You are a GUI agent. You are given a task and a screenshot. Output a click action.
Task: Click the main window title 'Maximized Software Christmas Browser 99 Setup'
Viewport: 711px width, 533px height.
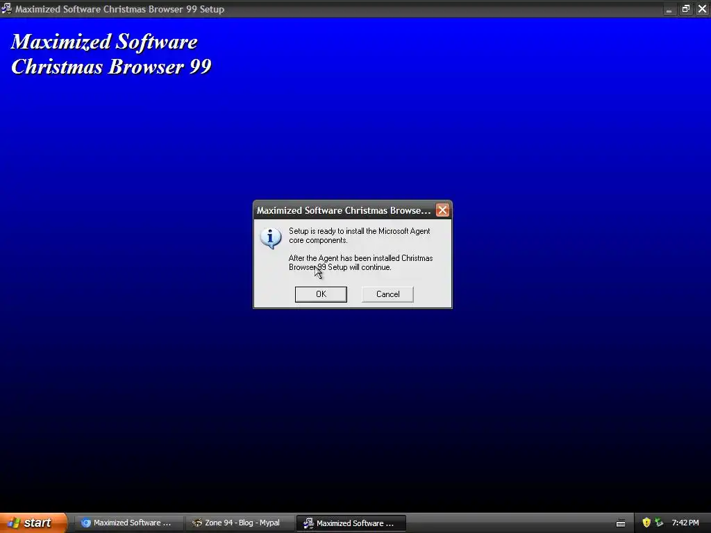[119, 9]
